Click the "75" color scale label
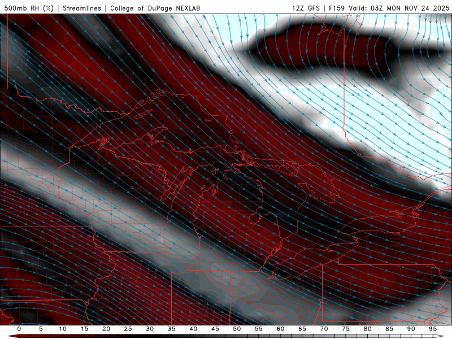 click(346, 329)
